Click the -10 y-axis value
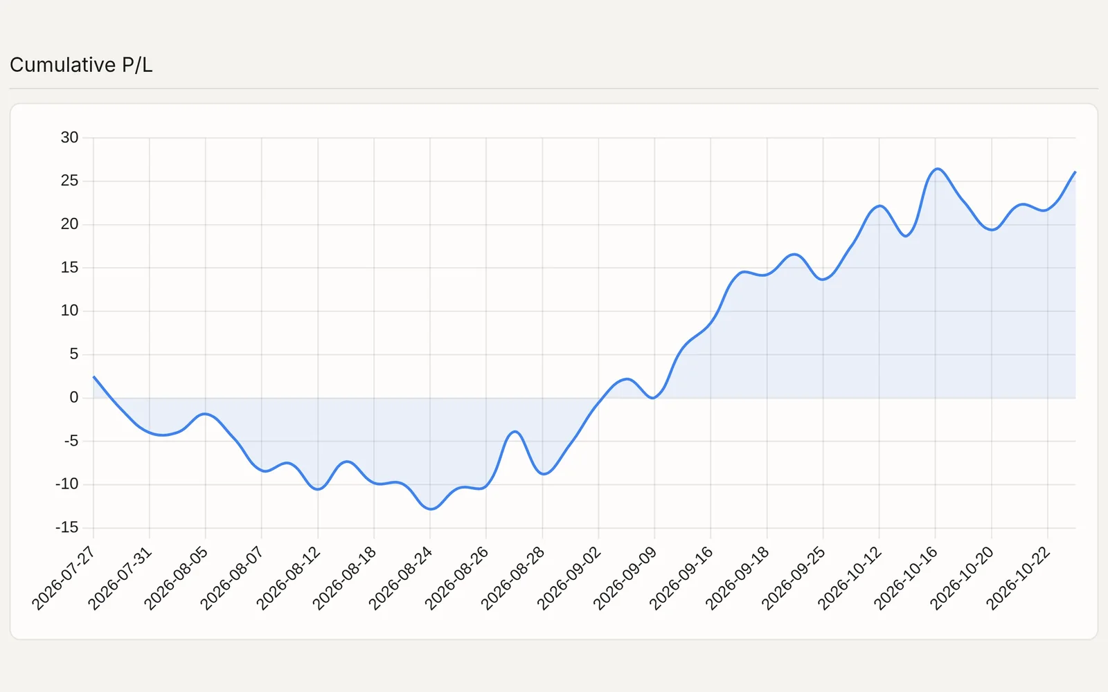 (x=68, y=484)
